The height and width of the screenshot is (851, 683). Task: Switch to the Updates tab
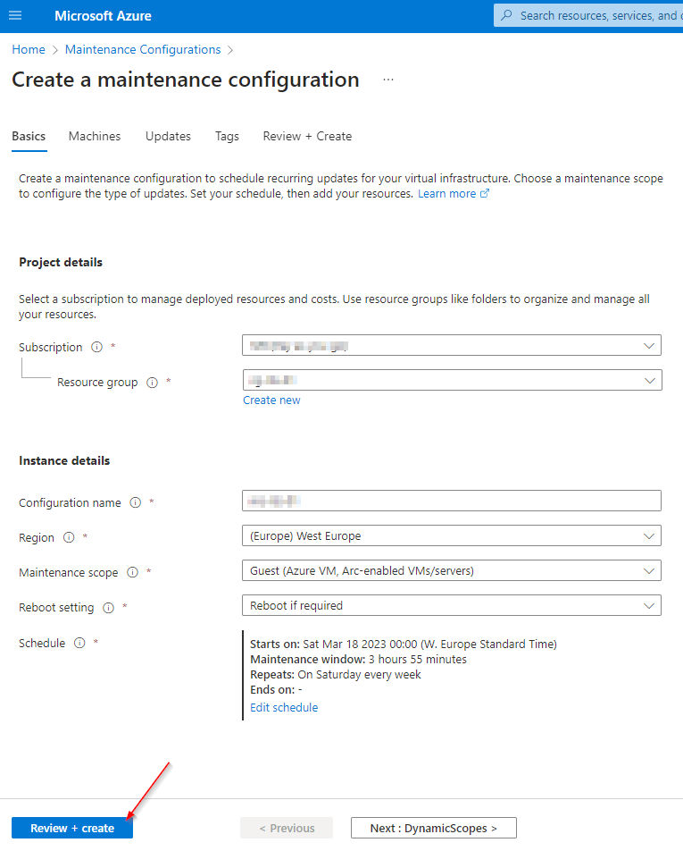click(168, 136)
